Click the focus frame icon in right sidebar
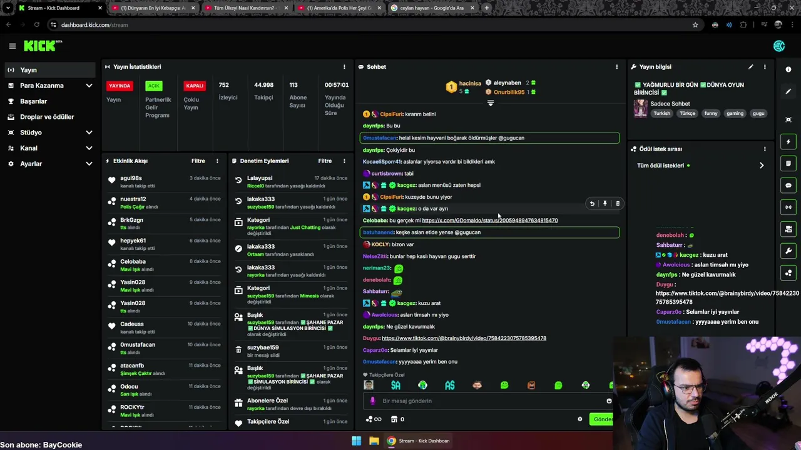Image resolution: width=801 pixels, height=450 pixels. [788, 119]
